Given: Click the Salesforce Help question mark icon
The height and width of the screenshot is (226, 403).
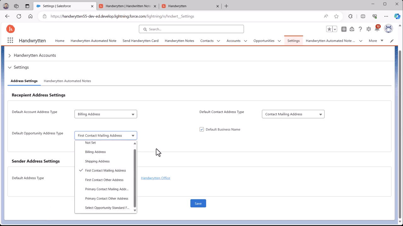Looking at the screenshot, I should [x=360, y=29].
